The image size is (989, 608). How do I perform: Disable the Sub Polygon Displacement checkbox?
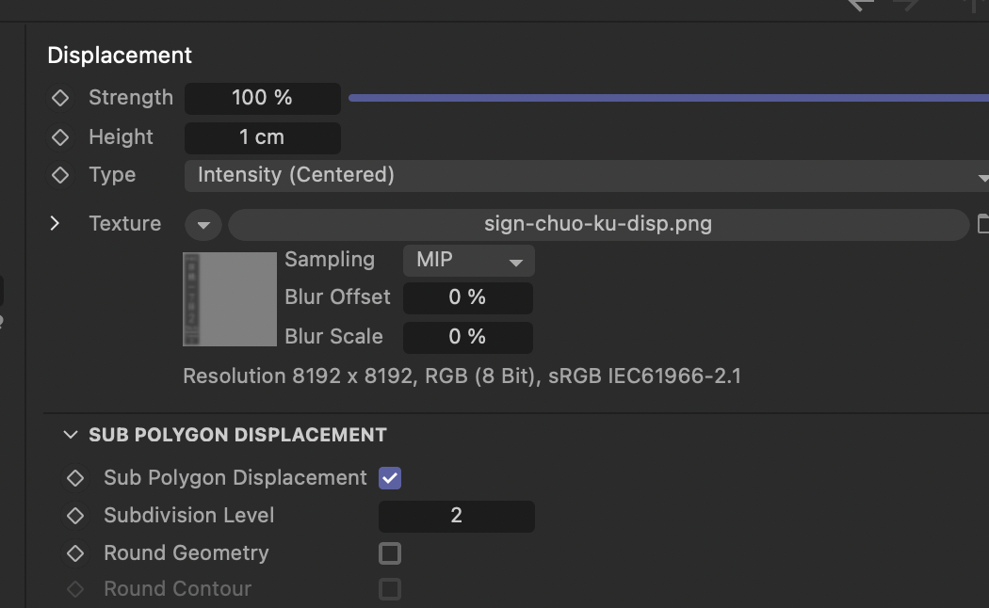pyautogui.click(x=390, y=478)
